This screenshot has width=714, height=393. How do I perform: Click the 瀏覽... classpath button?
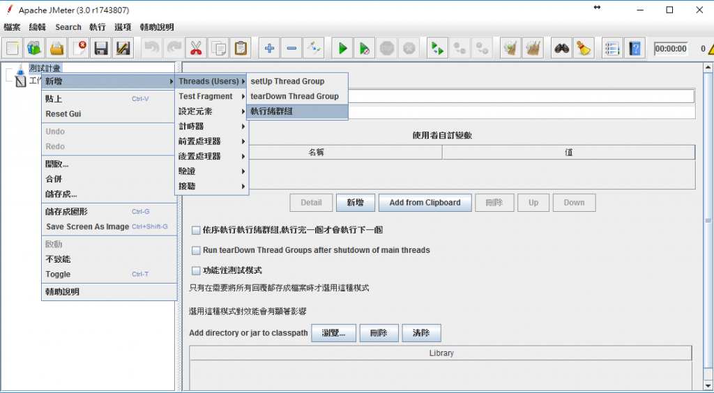[x=333, y=333]
